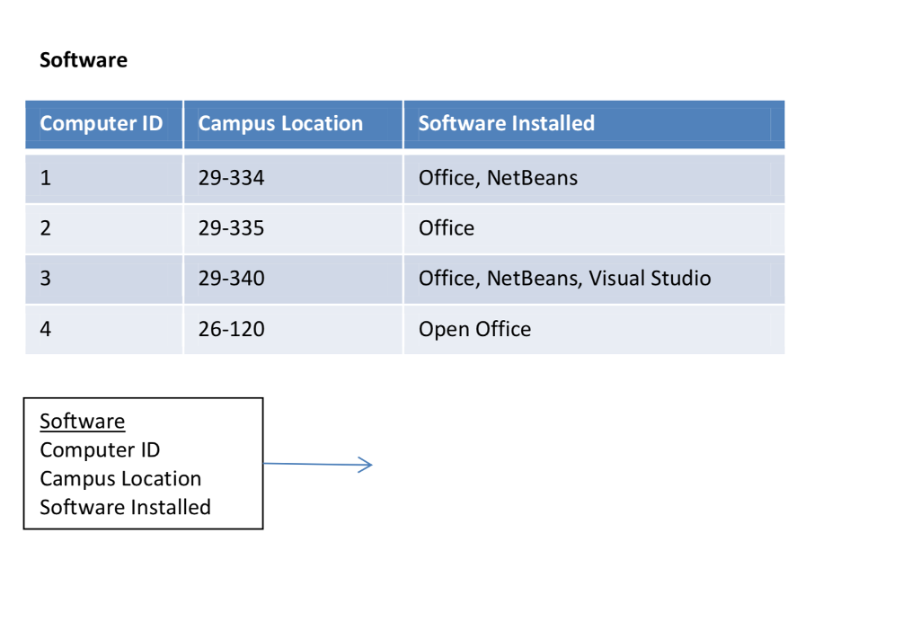Select the 'Campus Location' column header
Viewport: 920px width, 622px height.
pos(294,124)
